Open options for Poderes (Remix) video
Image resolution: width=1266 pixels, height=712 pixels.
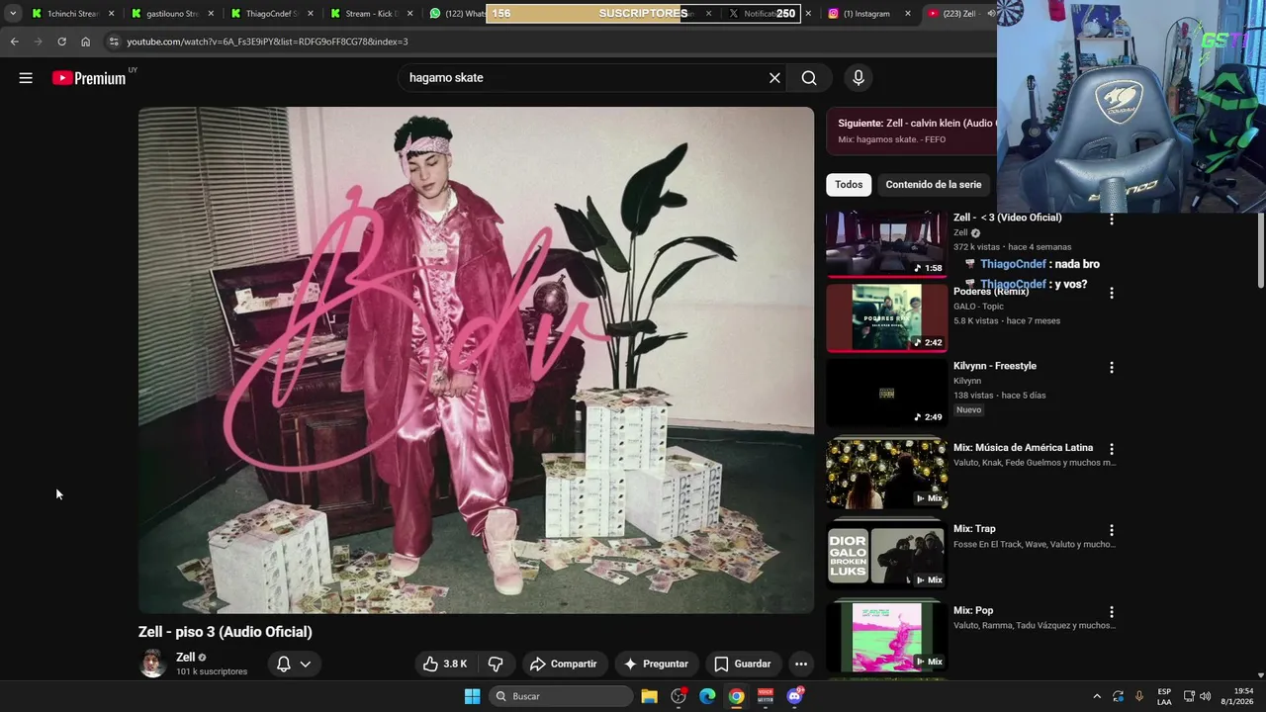click(x=1112, y=293)
